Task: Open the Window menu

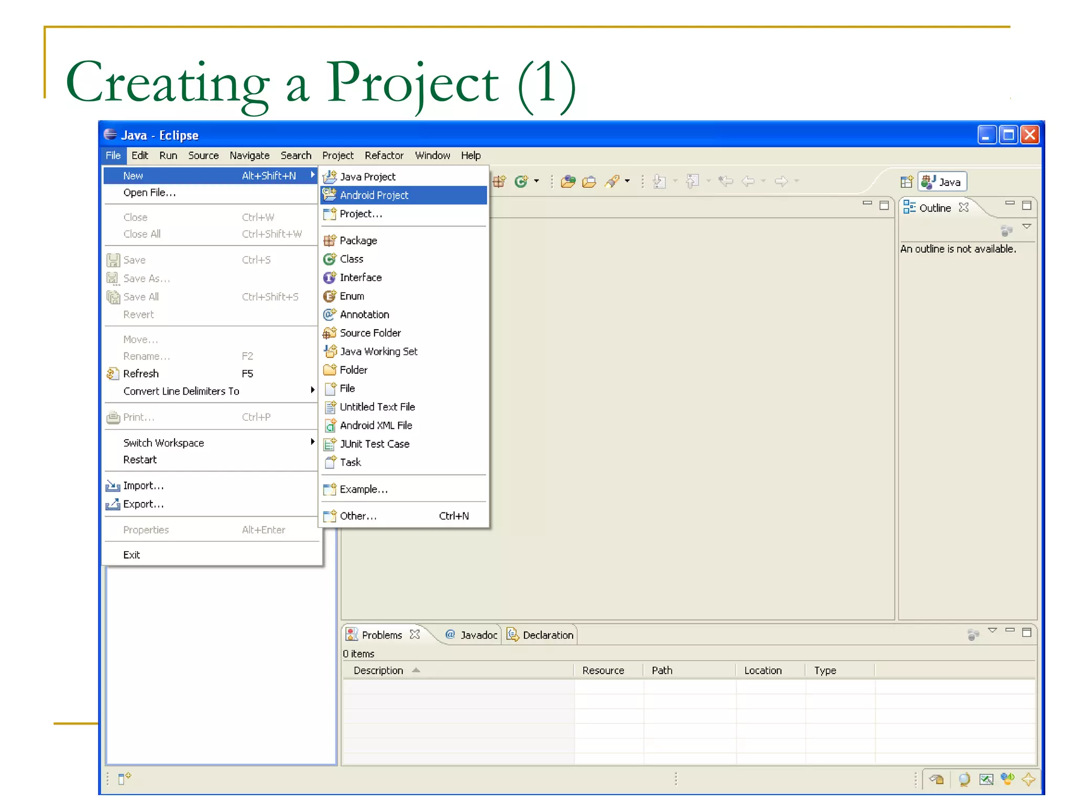Action: pos(432,155)
